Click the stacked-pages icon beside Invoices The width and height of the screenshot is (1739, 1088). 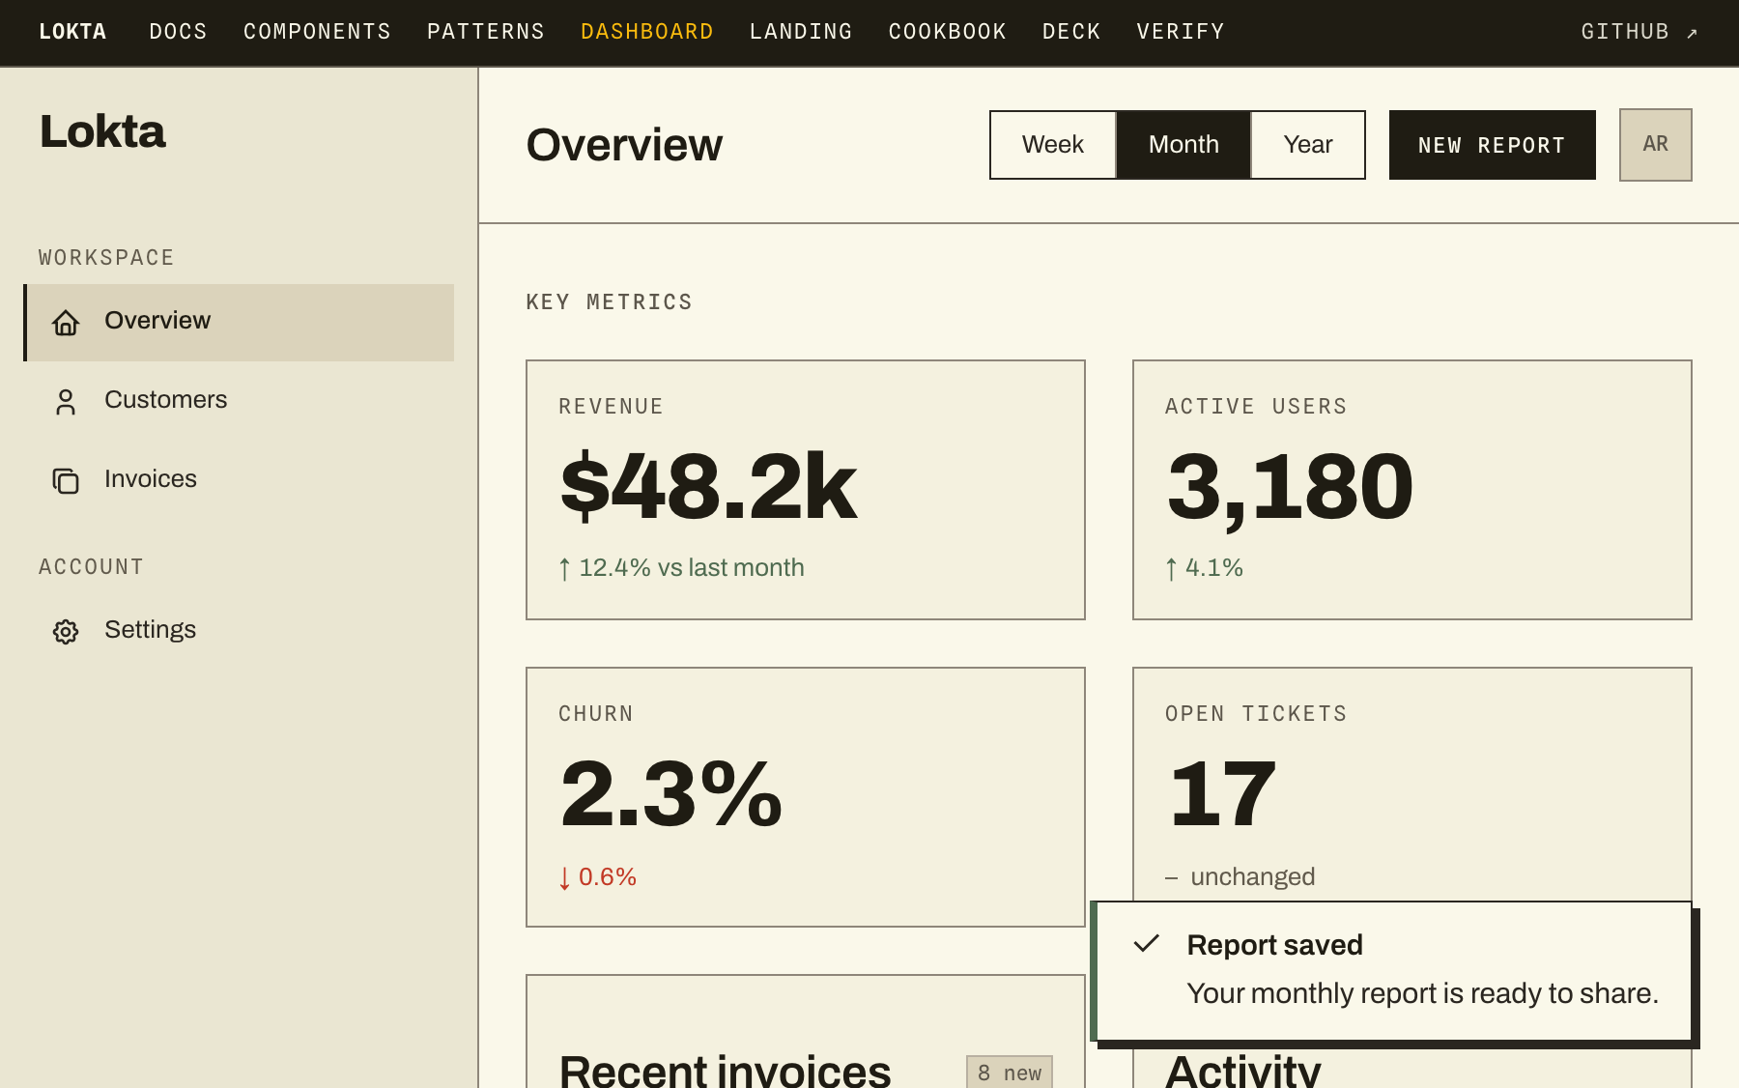pos(66,480)
